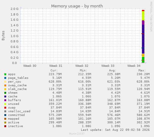Image resolution: width=154 pixels, height=137 pixels.
Task: Click the gray vmalloc_used legend swatch
Action: click(5, 111)
